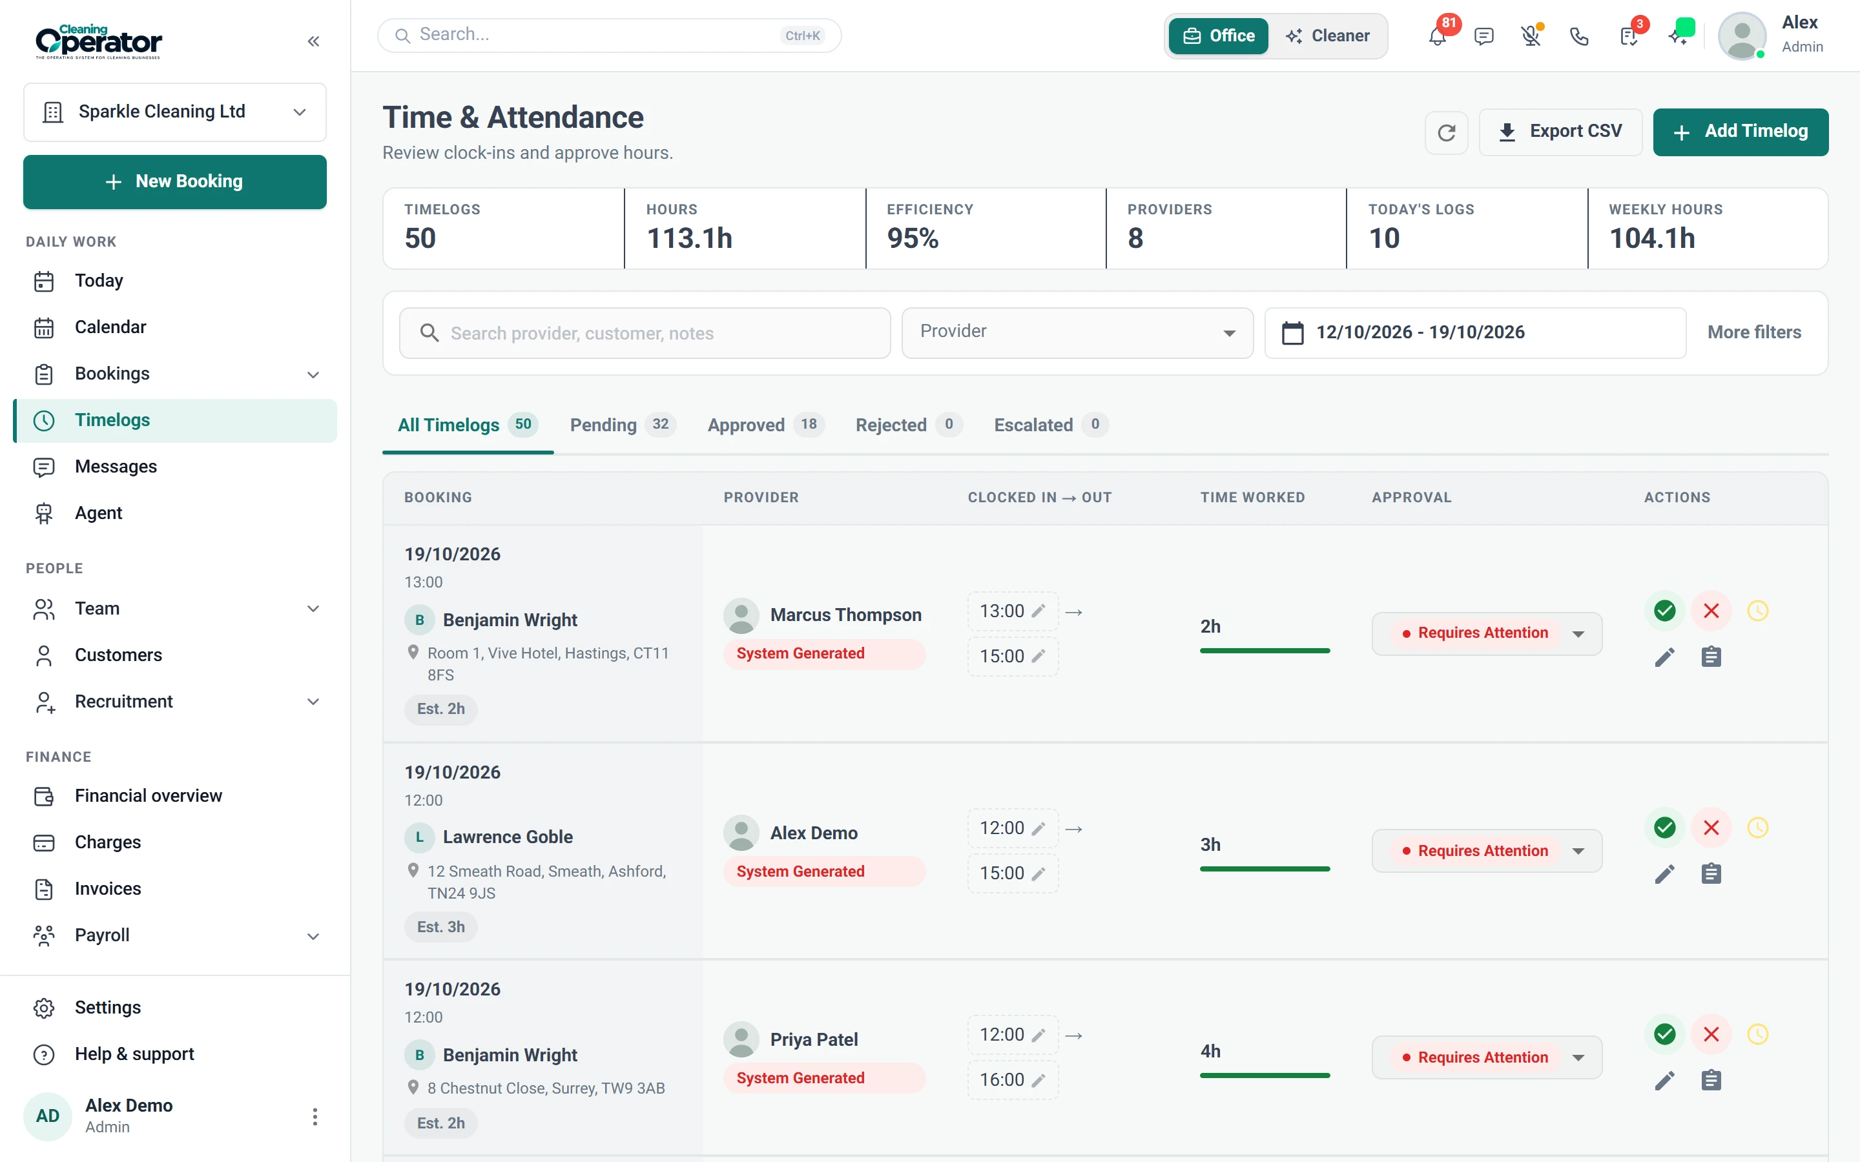Image resolution: width=1860 pixels, height=1162 pixels.
Task: Open Requires Attention dropdown for Alex Demo
Action: [1487, 851]
